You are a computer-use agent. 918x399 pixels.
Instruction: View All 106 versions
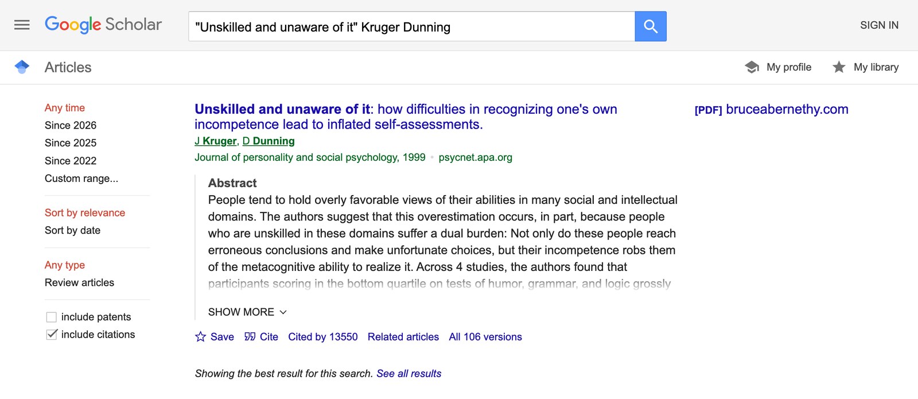click(x=485, y=337)
